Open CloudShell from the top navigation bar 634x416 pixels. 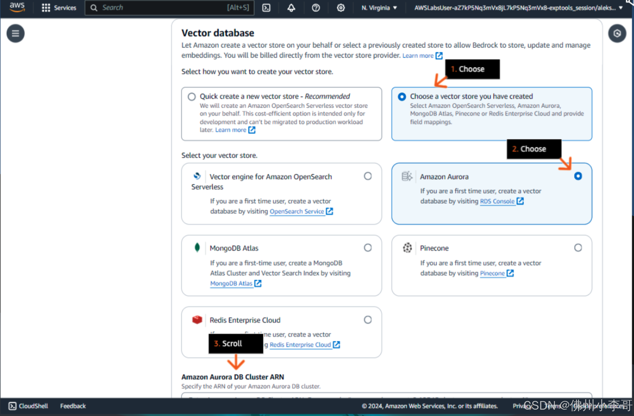266,8
